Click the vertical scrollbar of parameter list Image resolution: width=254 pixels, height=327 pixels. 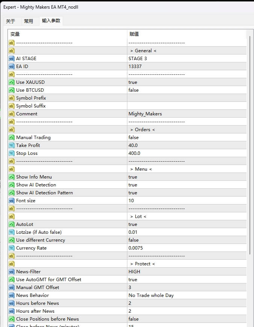pos(250,150)
